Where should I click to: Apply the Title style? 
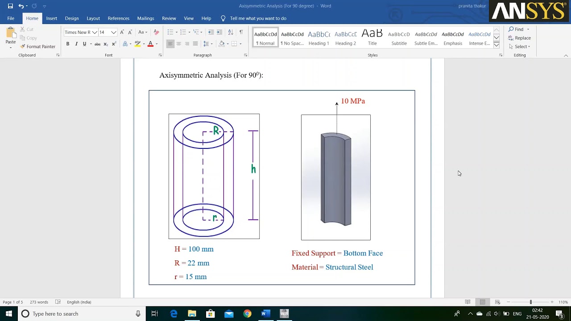(372, 38)
